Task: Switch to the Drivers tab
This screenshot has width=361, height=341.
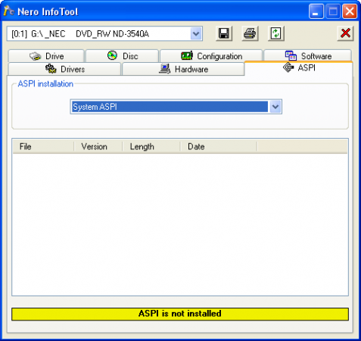Action: 64,69
